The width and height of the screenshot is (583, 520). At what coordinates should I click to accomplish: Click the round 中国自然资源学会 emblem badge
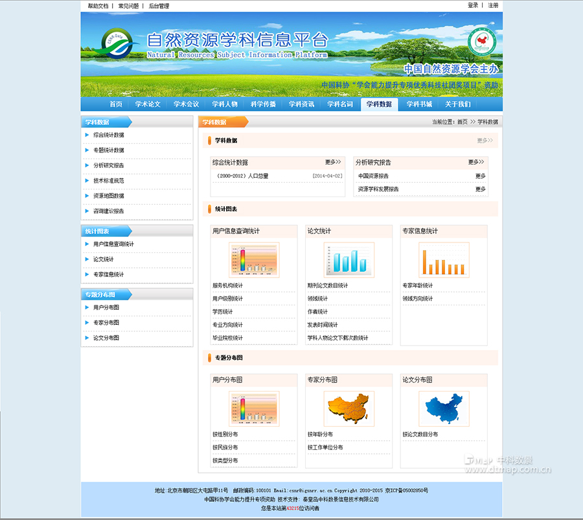[480, 42]
